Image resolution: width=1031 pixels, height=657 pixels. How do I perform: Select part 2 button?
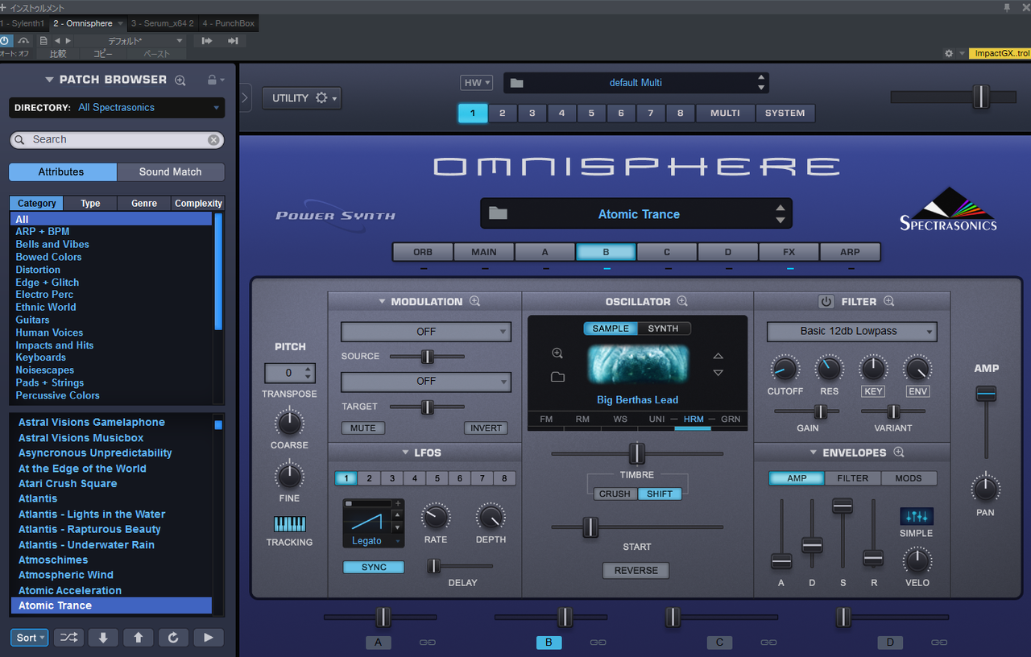click(503, 114)
